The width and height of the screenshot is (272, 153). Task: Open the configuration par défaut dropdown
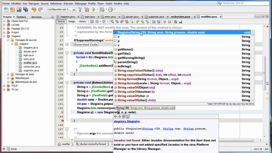pos(74,9)
